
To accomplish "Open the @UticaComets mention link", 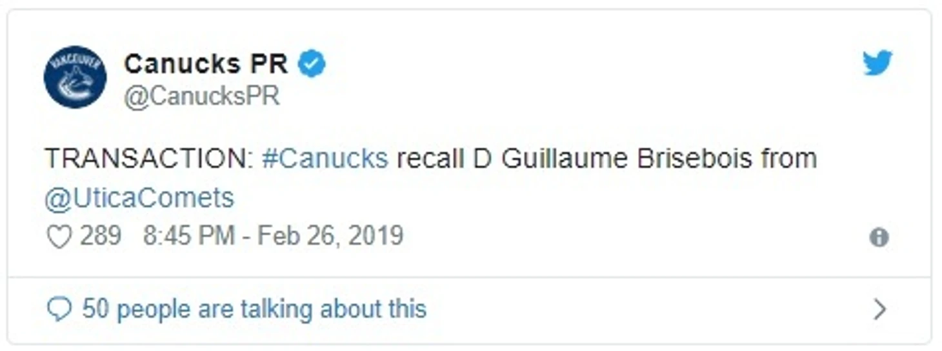I will coord(139,198).
